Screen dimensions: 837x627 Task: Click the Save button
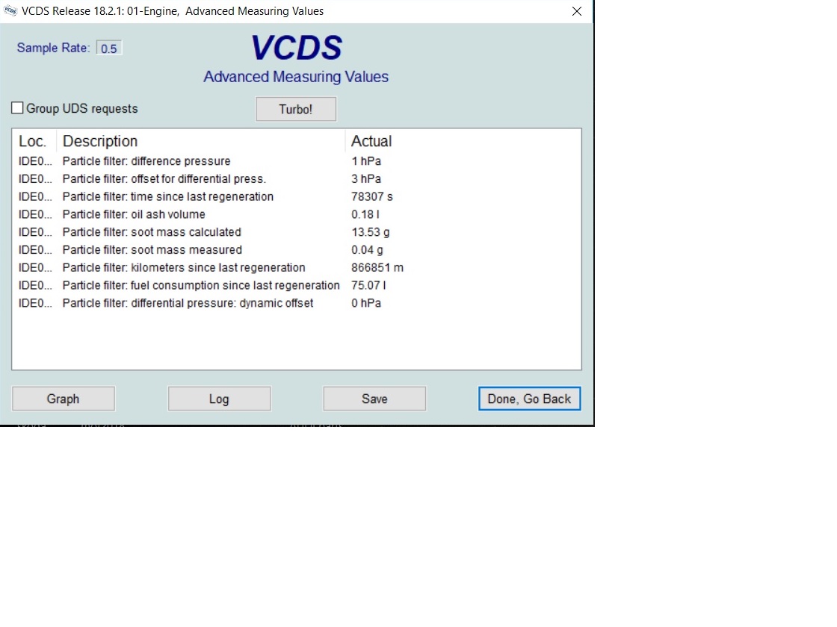[x=374, y=399]
